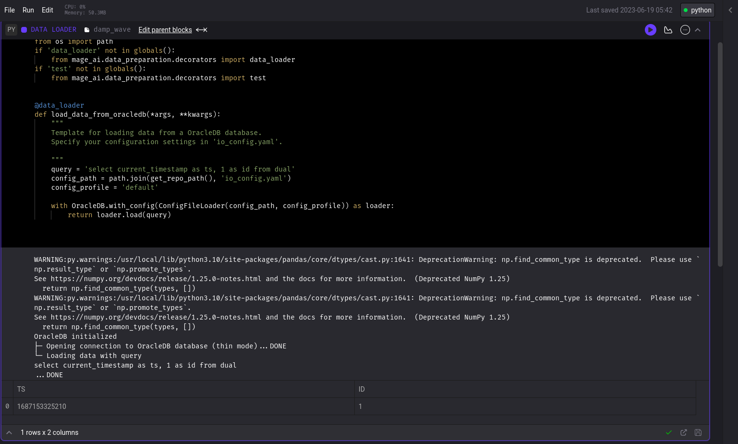Add a chart using the chart icon
This screenshot has width=738, height=444.
668,30
